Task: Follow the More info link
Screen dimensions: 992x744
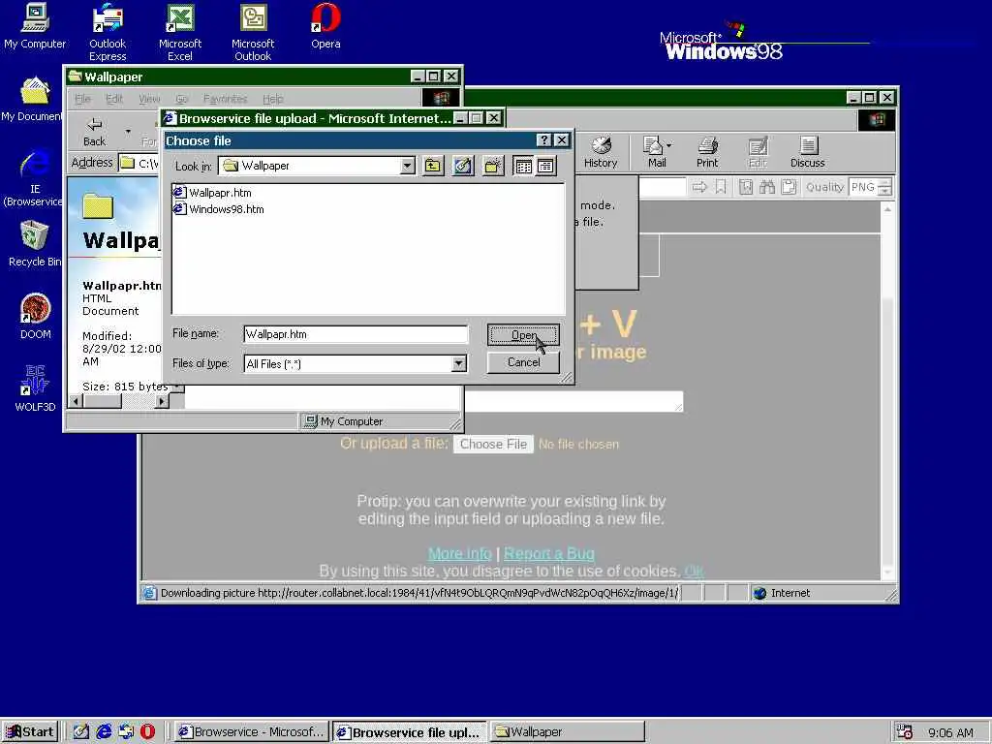Action: pos(460,553)
